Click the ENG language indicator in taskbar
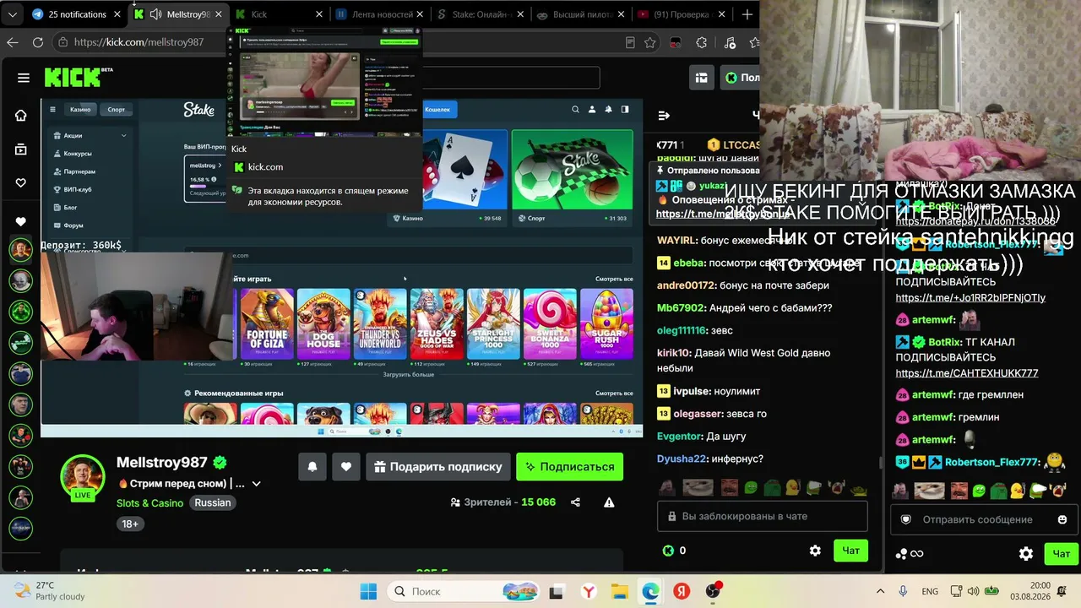Image resolution: width=1081 pixels, height=608 pixels. click(x=930, y=591)
